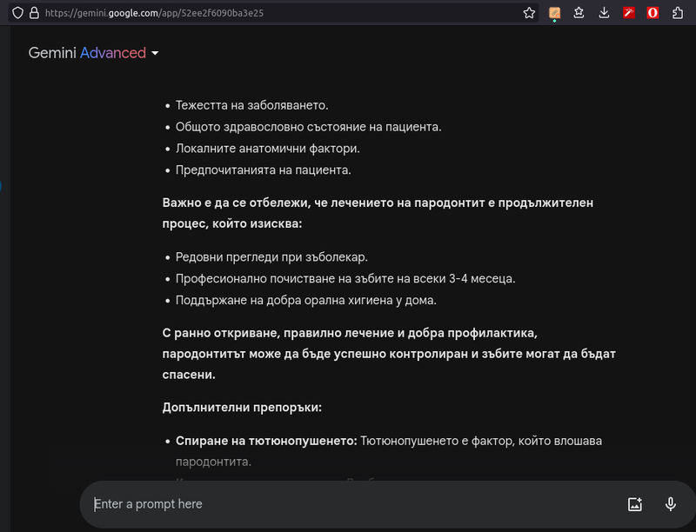696x532 pixels.
Task: Expand the Gemini Advanced model dropdown
Action: 155,53
